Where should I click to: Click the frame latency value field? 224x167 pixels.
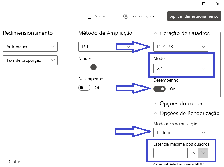point(171,153)
